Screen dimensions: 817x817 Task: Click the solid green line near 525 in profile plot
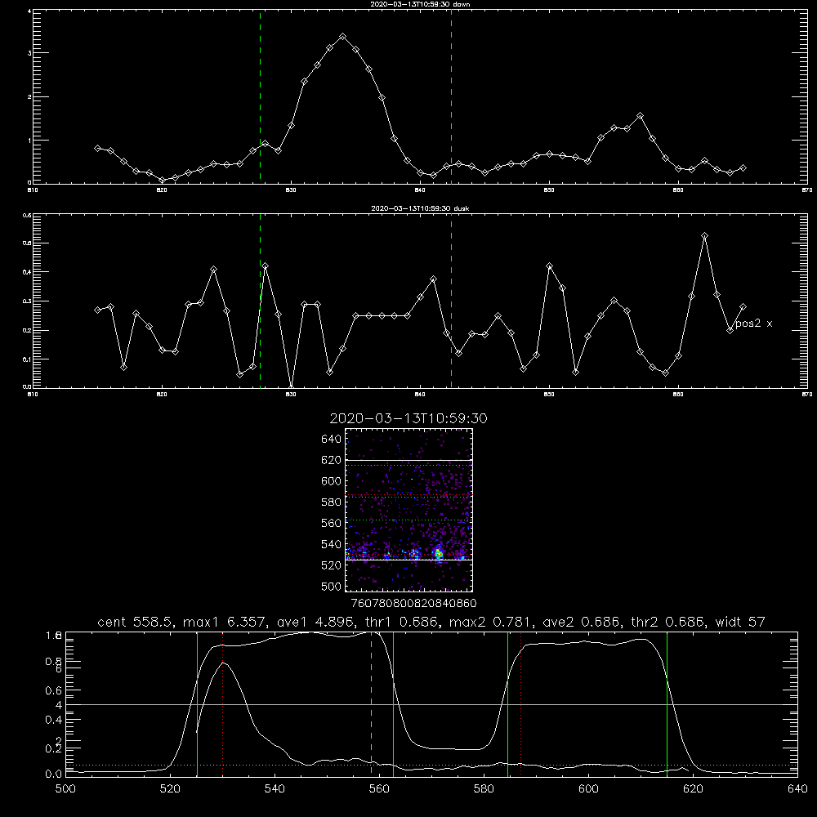pyautogui.click(x=197, y=704)
